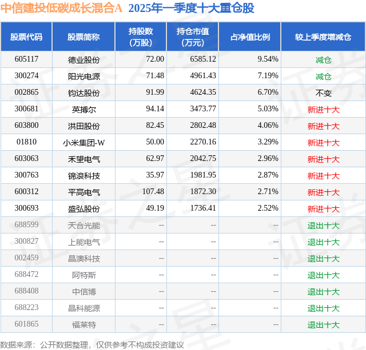
Task: Click the 股票简称 column header
Action: click(x=83, y=37)
